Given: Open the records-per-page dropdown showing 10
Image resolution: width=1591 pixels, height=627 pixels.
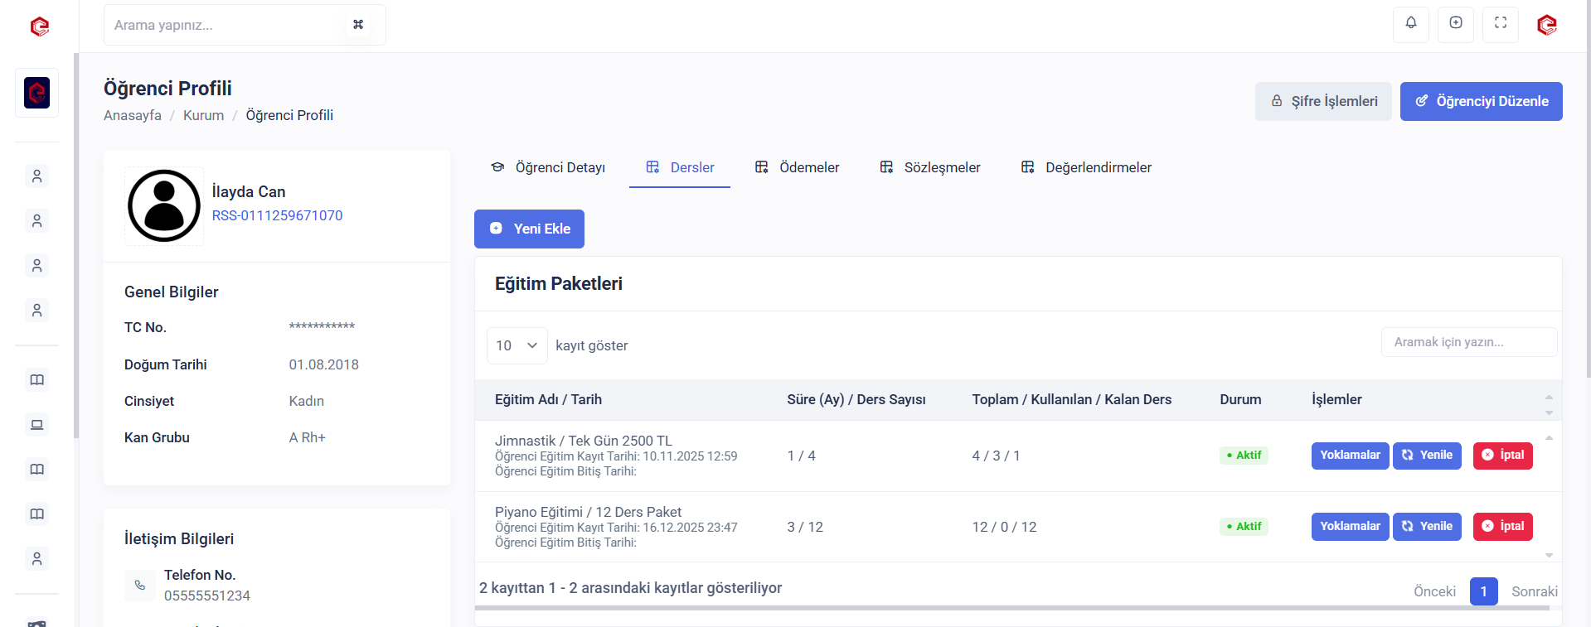Looking at the screenshot, I should 517,345.
